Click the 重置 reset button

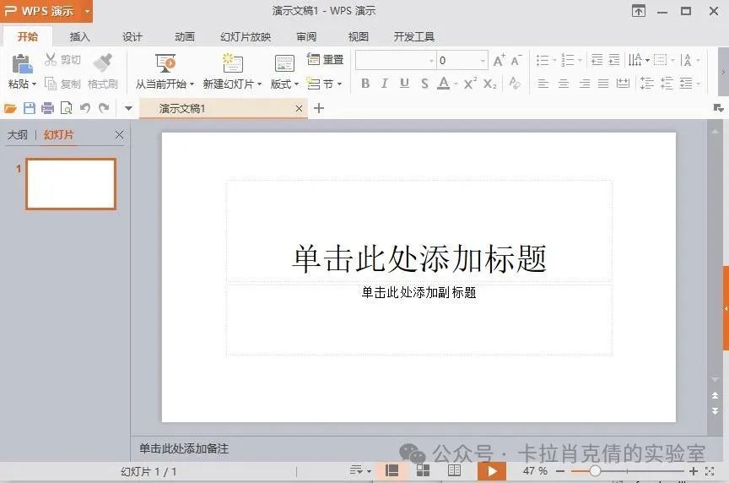pyautogui.click(x=326, y=60)
